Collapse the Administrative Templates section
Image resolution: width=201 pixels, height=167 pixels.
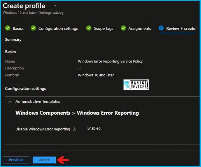tap(10, 102)
